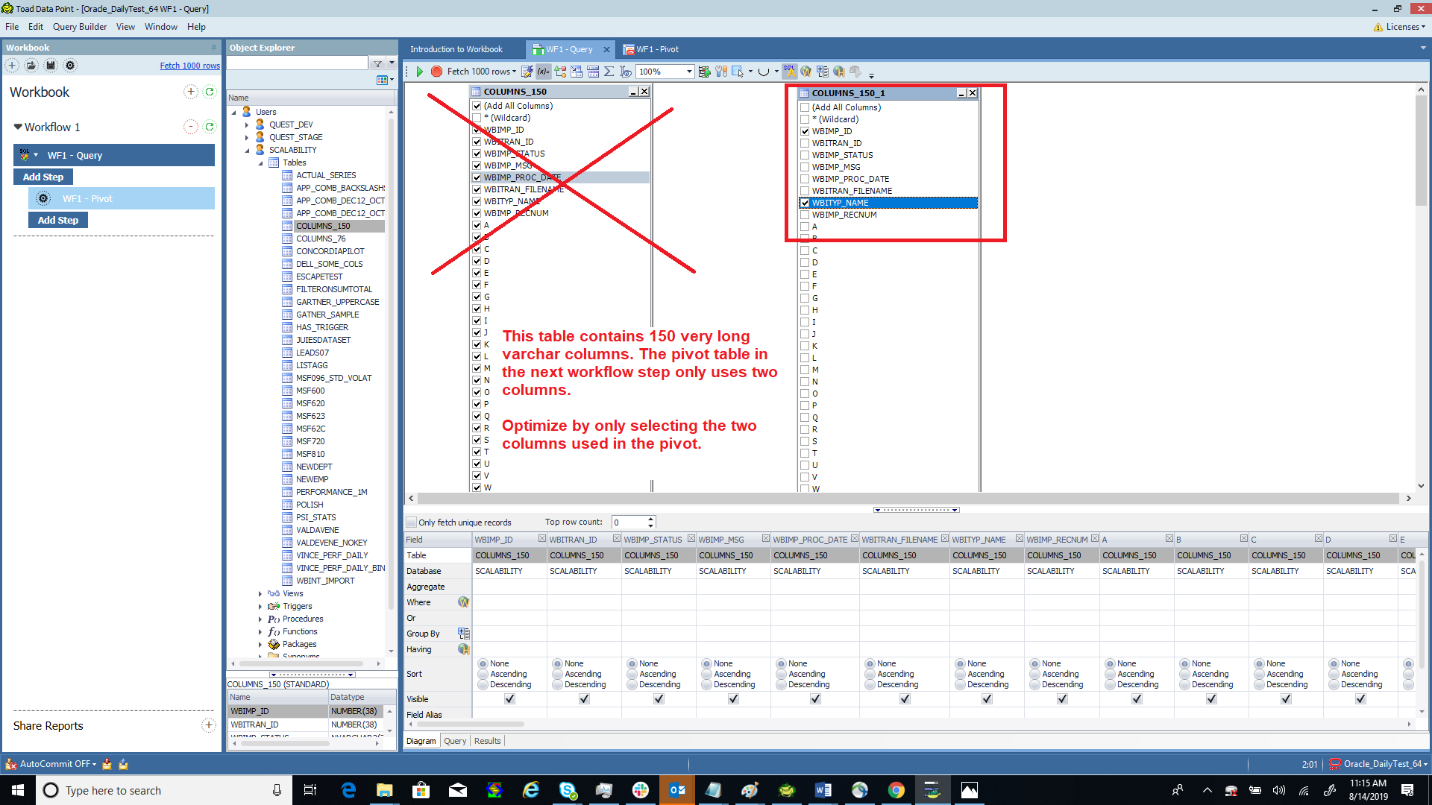
Task: Open Licenses dropdown at top right
Action: (1400, 27)
